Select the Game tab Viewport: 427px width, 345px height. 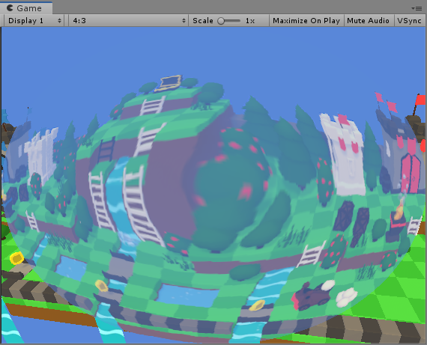[x=26, y=8]
